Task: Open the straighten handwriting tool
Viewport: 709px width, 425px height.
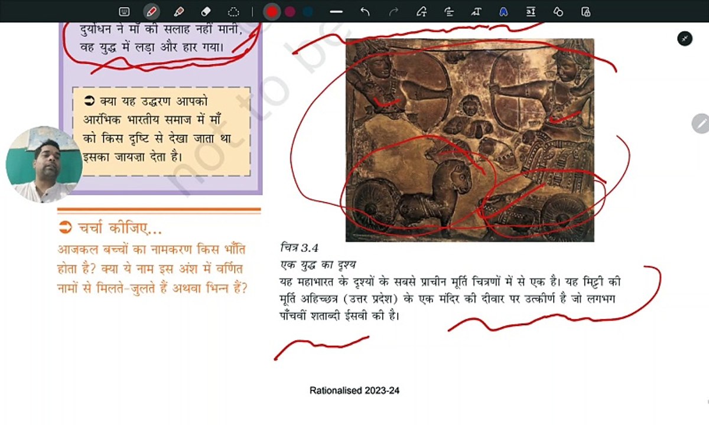Action: (449, 11)
